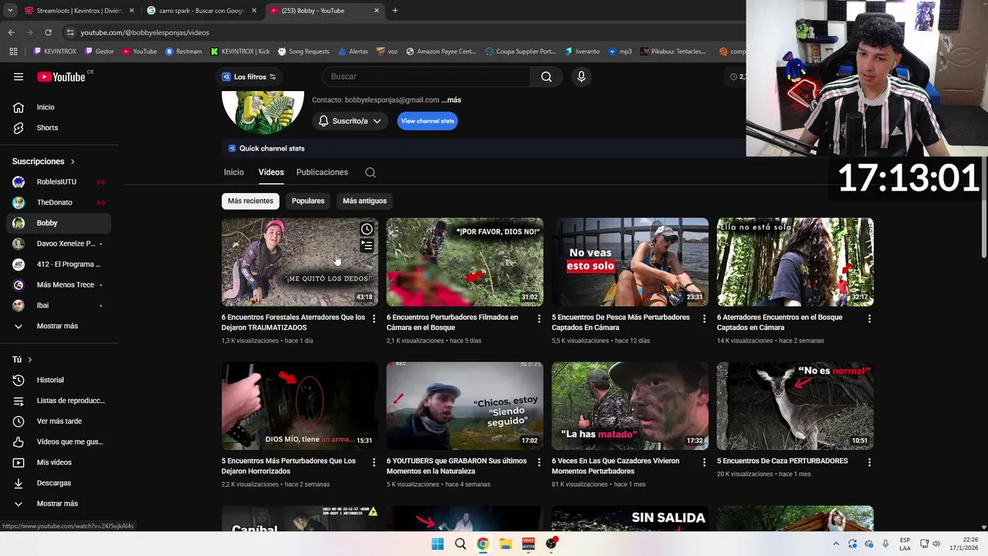
Task: Open options menu for 5 Encuentros De Pesca video
Action: tap(704, 318)
